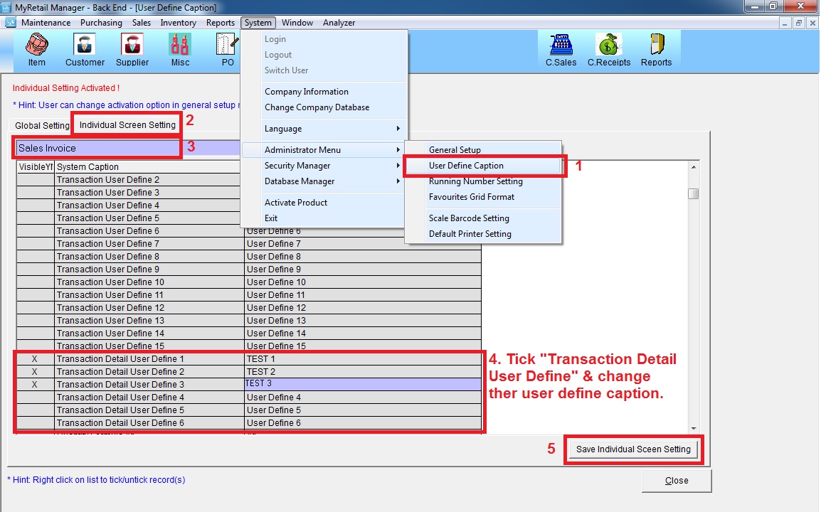
Task: Click the Customer toolbar icon
Action: [x=85, y=49]
